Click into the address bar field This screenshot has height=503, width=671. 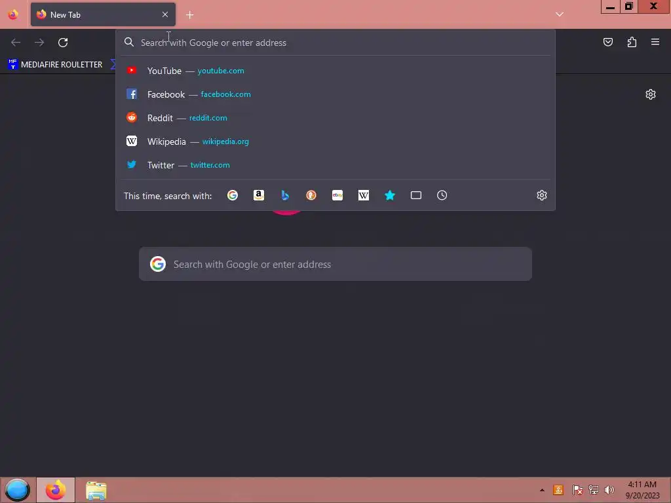click(x=335, y=43)
